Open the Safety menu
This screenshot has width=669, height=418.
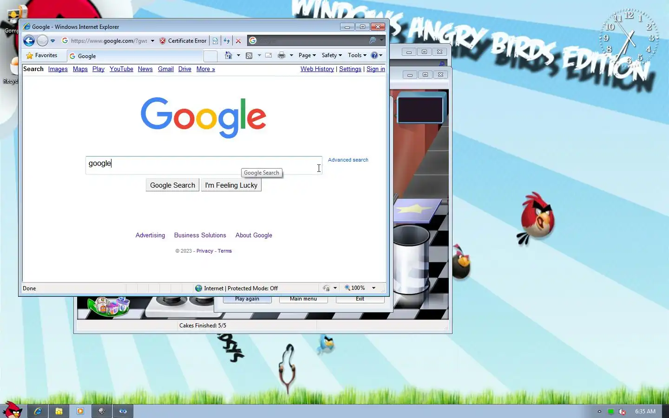click(332, 55)
